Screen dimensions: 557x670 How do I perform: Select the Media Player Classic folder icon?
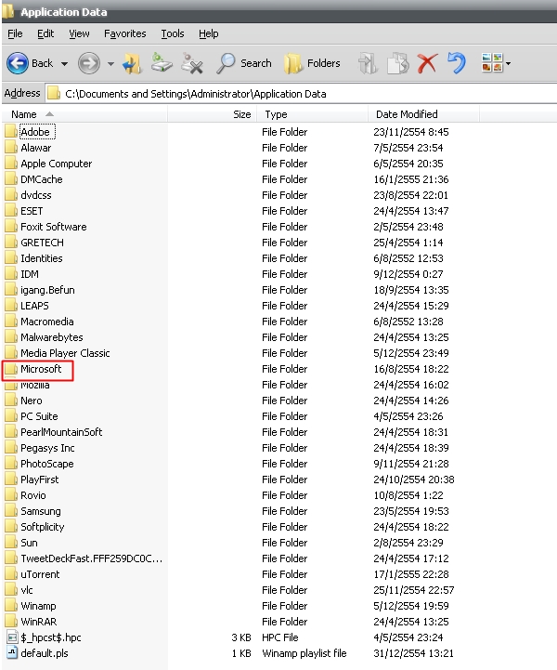11,353
